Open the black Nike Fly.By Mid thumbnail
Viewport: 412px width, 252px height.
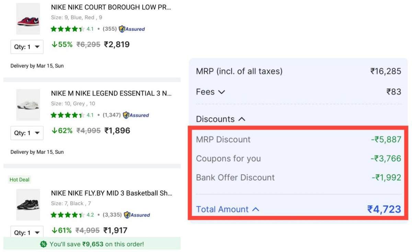coord(28,205)
